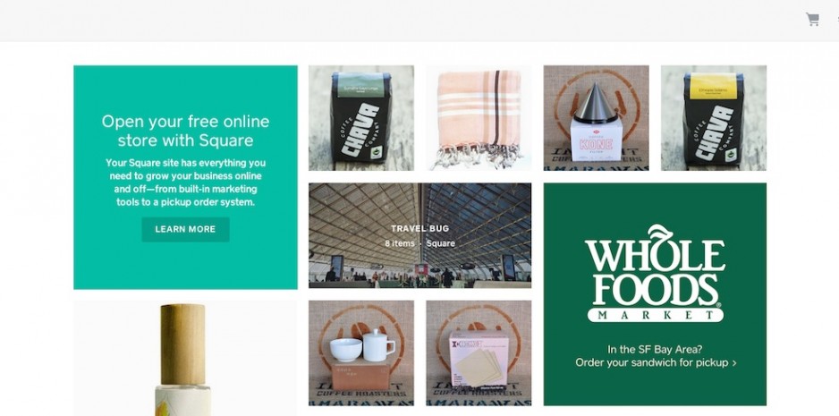The height and width of the screenshot is (416, 839).
Task: Click the 8 items Square caption
Action: [x=420, y=243]
